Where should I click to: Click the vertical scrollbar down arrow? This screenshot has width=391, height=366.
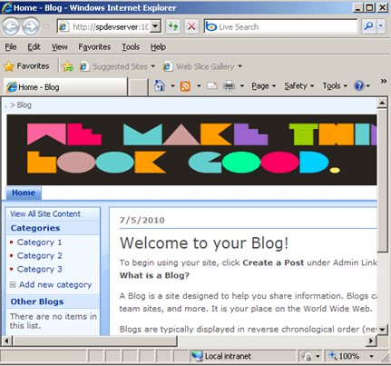[x=382, y=330]
